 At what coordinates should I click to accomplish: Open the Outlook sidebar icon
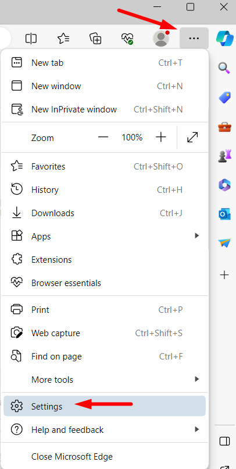(224, 214)
